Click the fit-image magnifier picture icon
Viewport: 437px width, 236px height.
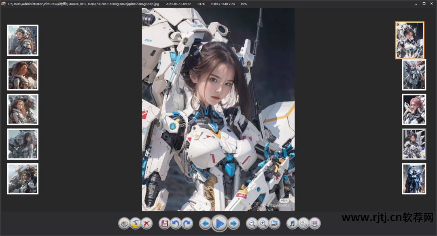[x=274, y=223]
